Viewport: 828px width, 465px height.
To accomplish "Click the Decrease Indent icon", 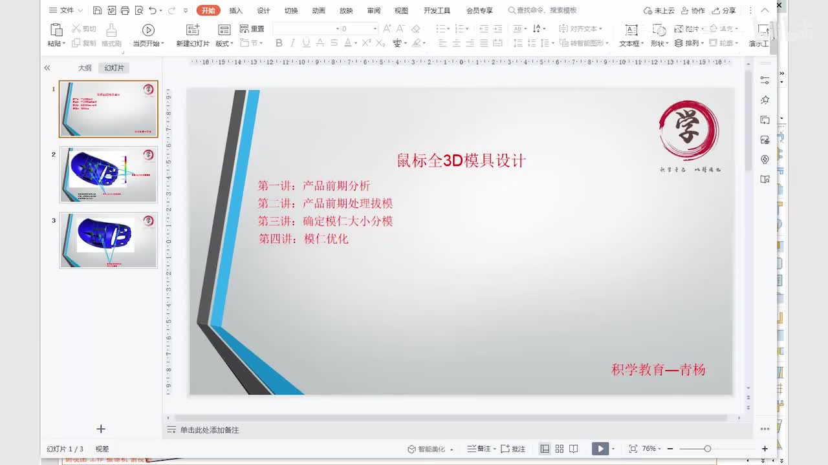I will tap(484, 29).
